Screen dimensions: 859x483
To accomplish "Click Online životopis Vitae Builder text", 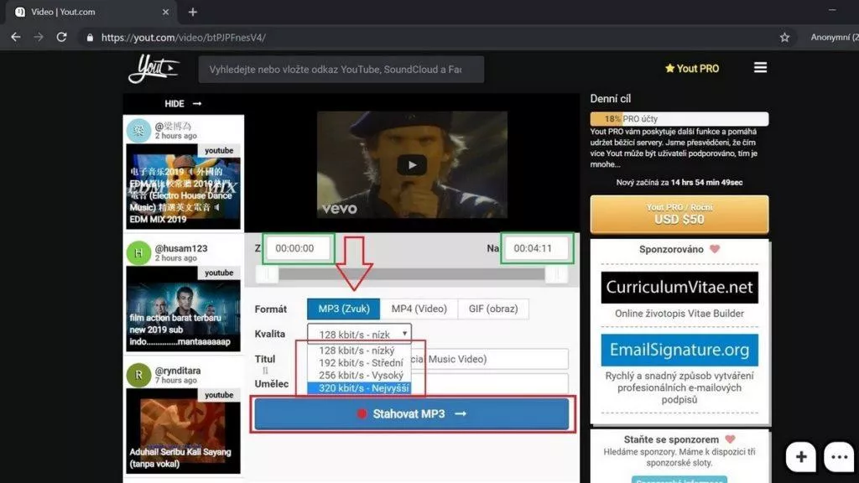I will click(x=679, y=314).
